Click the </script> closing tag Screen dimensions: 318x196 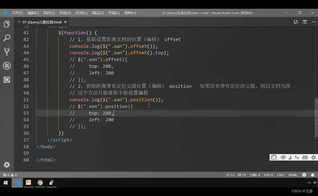[60, 140]
